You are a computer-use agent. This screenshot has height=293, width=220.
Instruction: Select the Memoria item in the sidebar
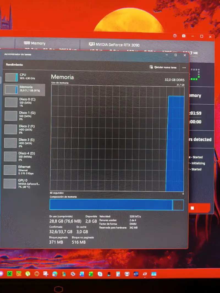[24, 89]
